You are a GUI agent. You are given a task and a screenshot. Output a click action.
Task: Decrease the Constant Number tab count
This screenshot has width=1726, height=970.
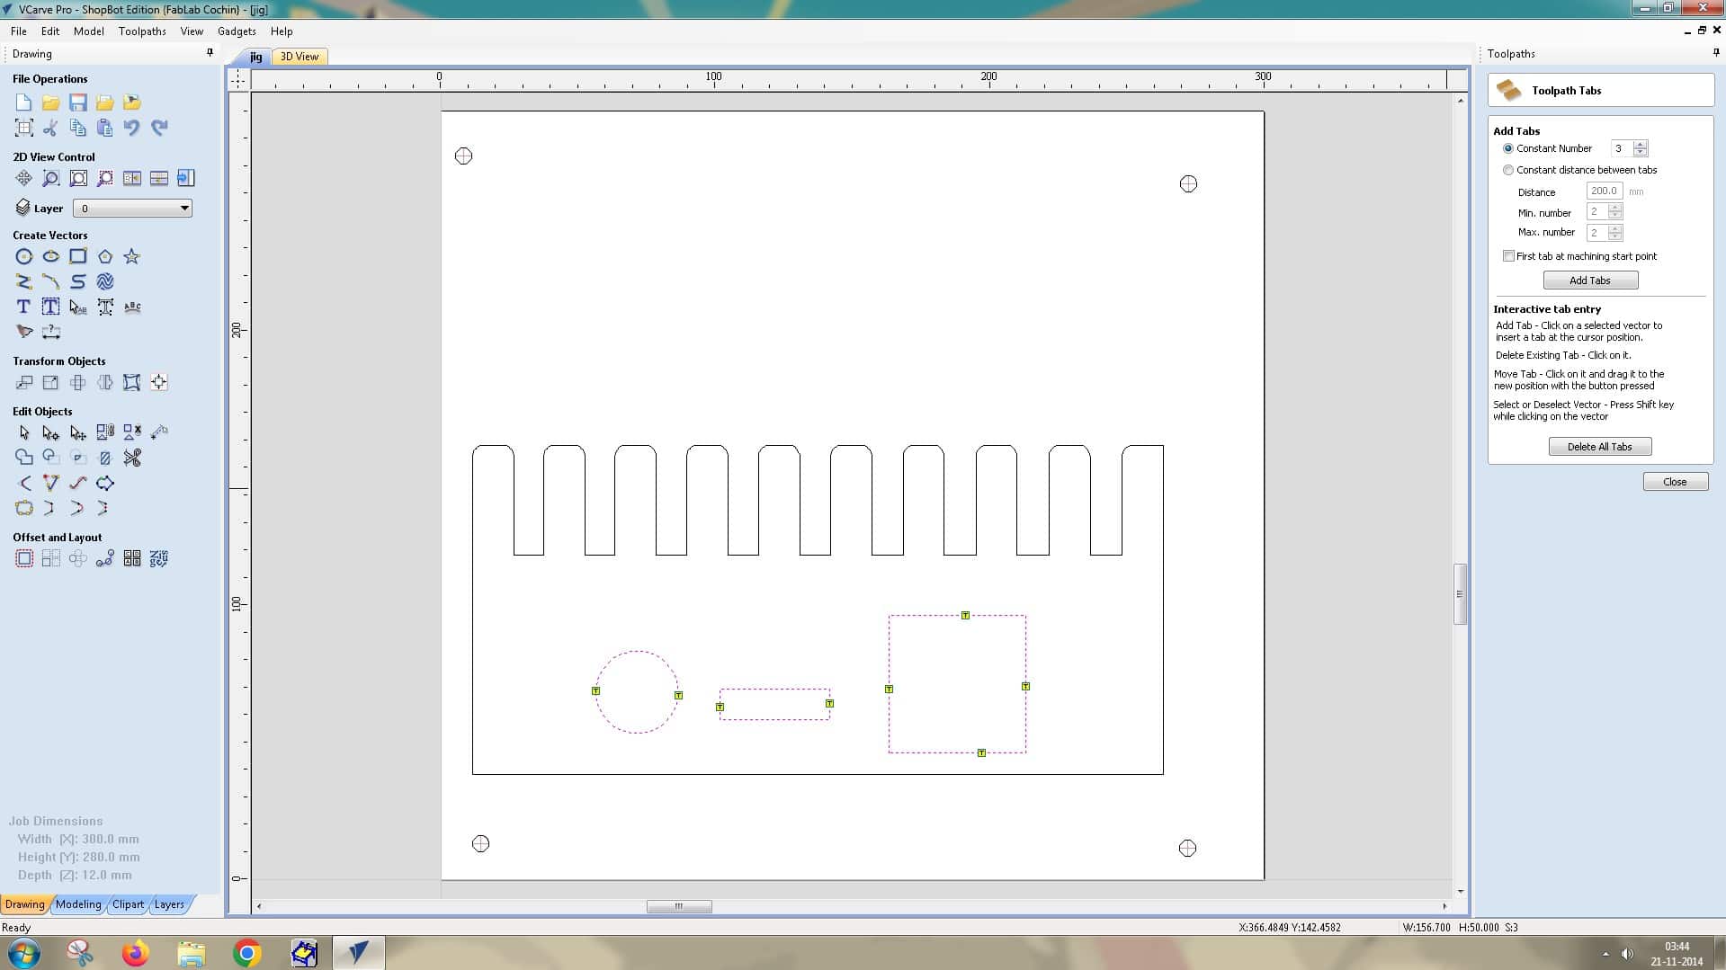1641,152
